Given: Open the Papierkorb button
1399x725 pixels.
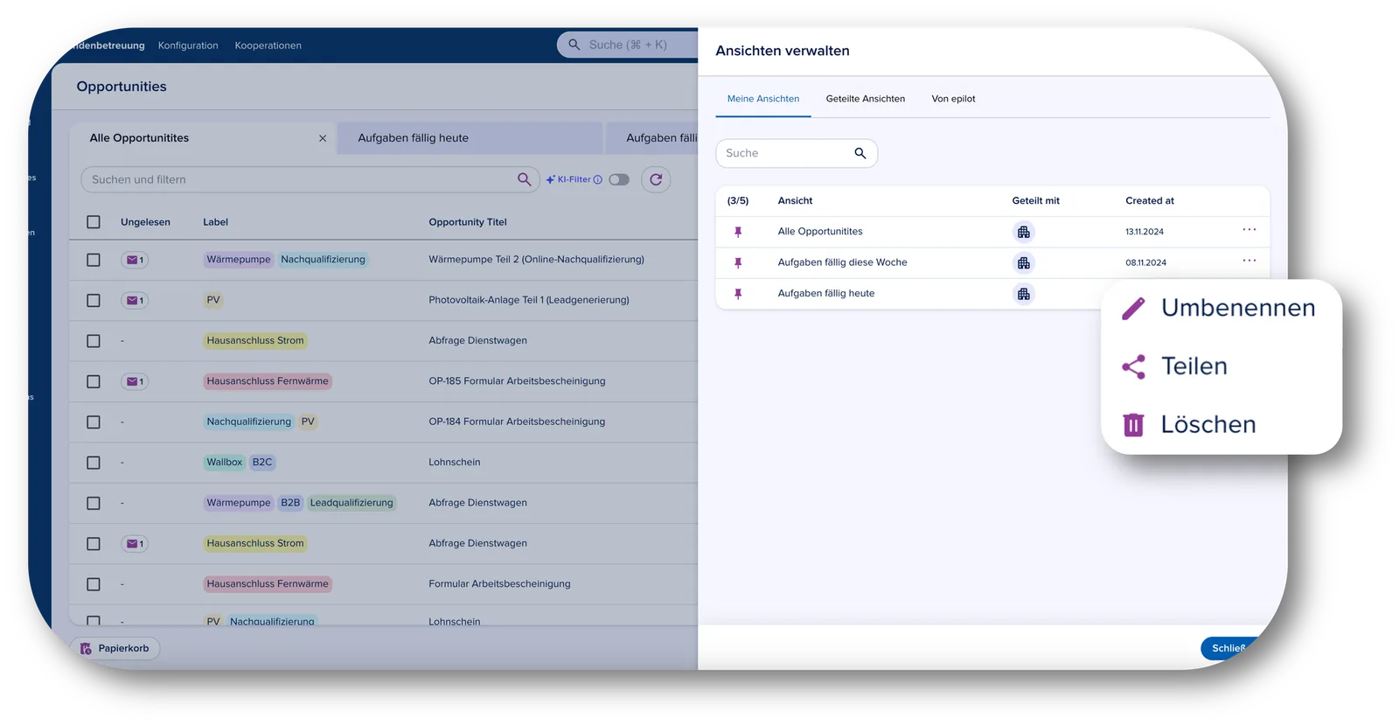Looking at the screenshot, I should 115,648.
